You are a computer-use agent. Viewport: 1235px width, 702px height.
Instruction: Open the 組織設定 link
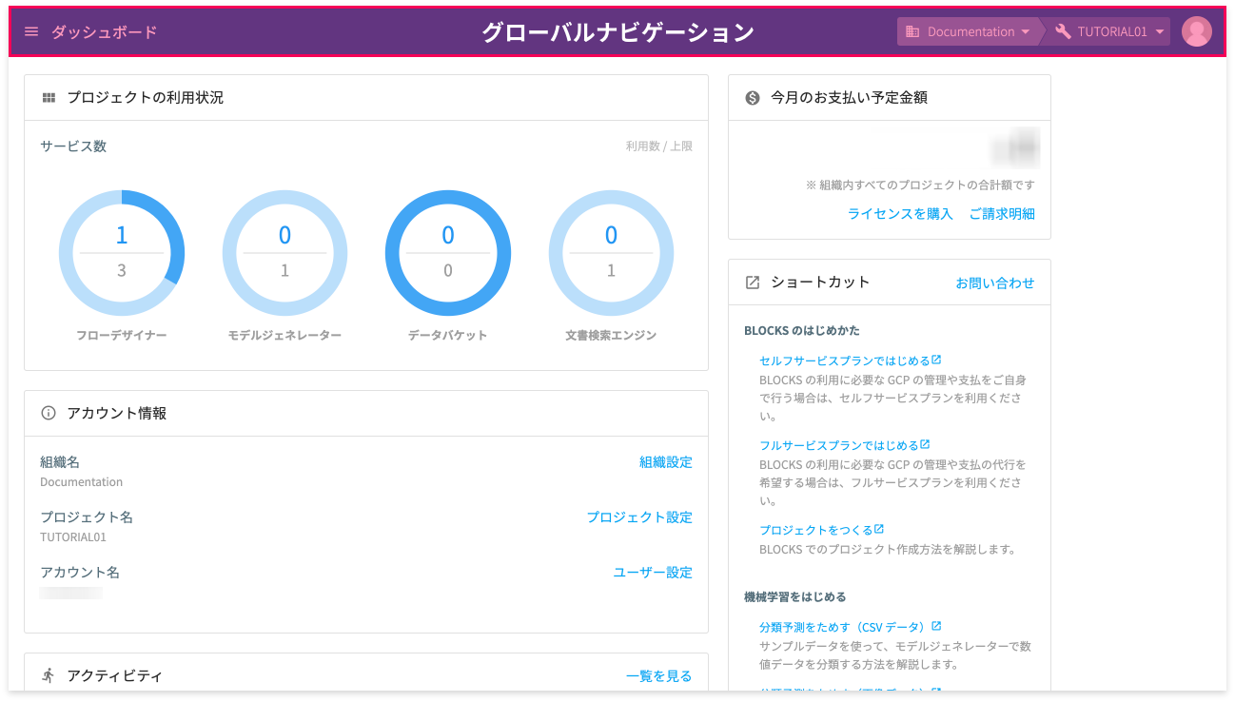coord(666,462)
